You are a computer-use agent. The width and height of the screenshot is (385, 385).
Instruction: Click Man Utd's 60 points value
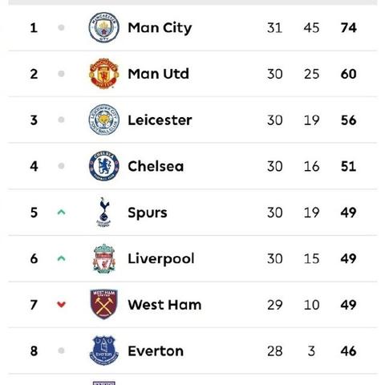(348, 74)
